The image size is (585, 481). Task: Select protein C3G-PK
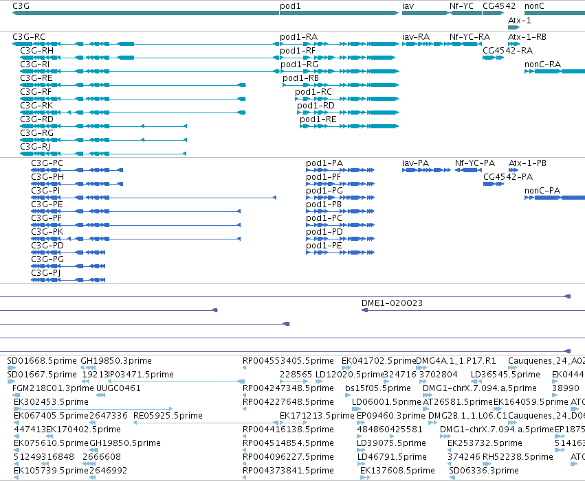tap(136, 239)
